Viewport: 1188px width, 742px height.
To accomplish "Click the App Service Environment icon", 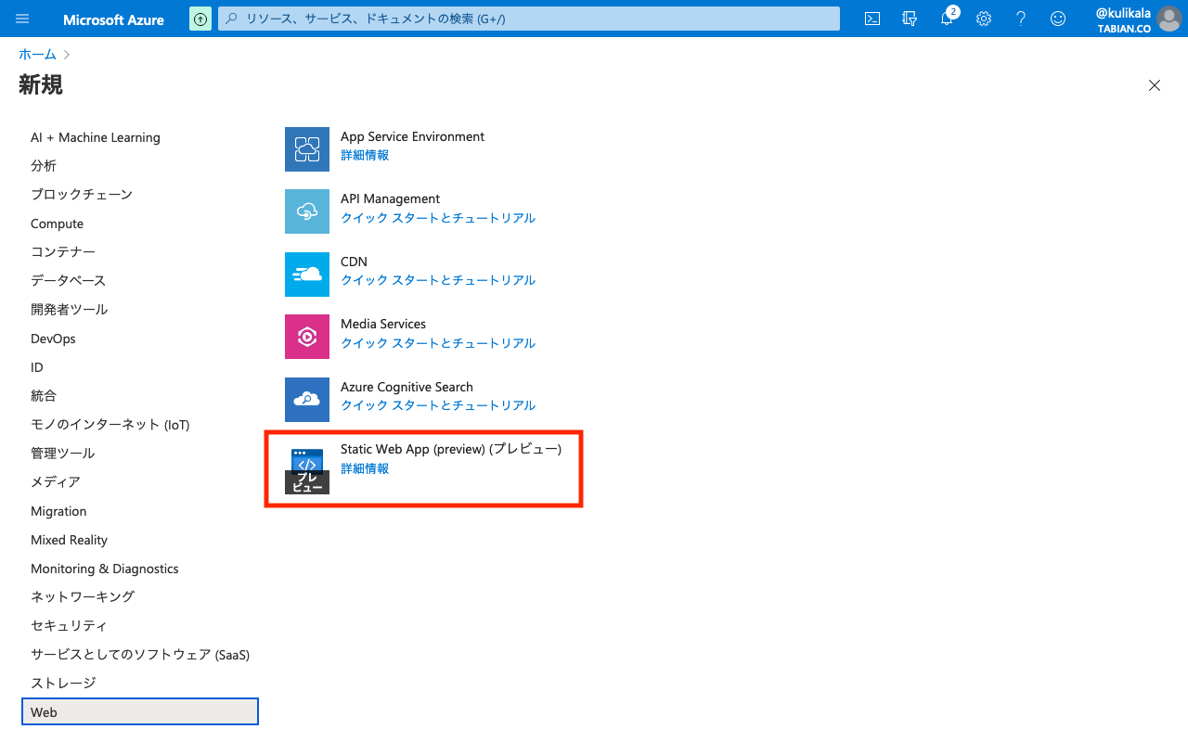I will pyautogui.click(x=307, y=149).
